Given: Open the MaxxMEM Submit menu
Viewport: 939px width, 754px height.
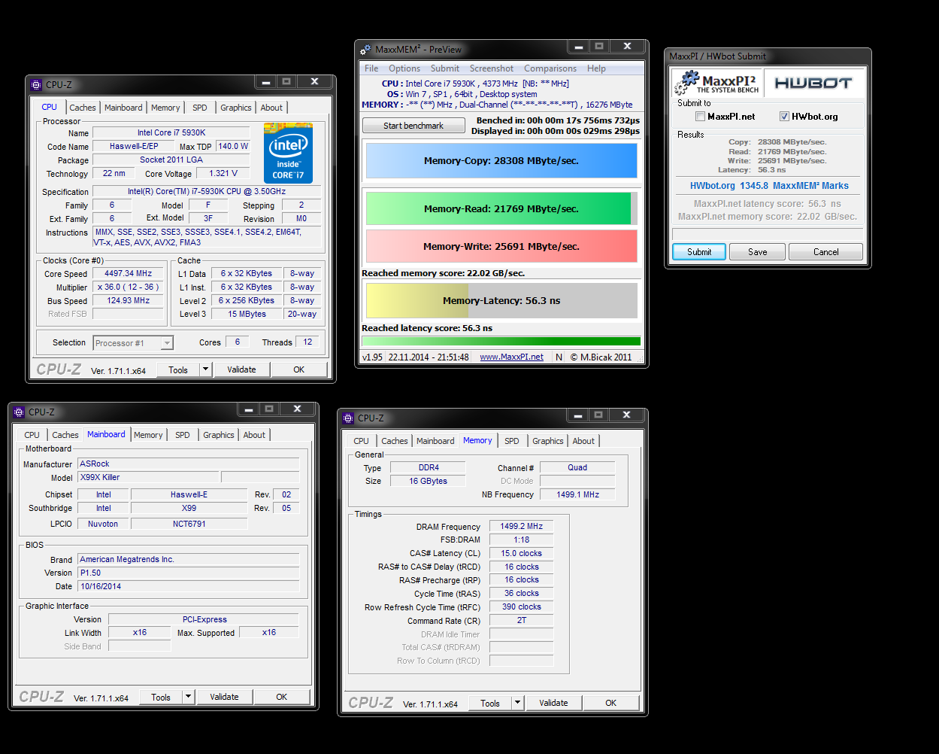Looking at the screenshot, I should (445, 68).
